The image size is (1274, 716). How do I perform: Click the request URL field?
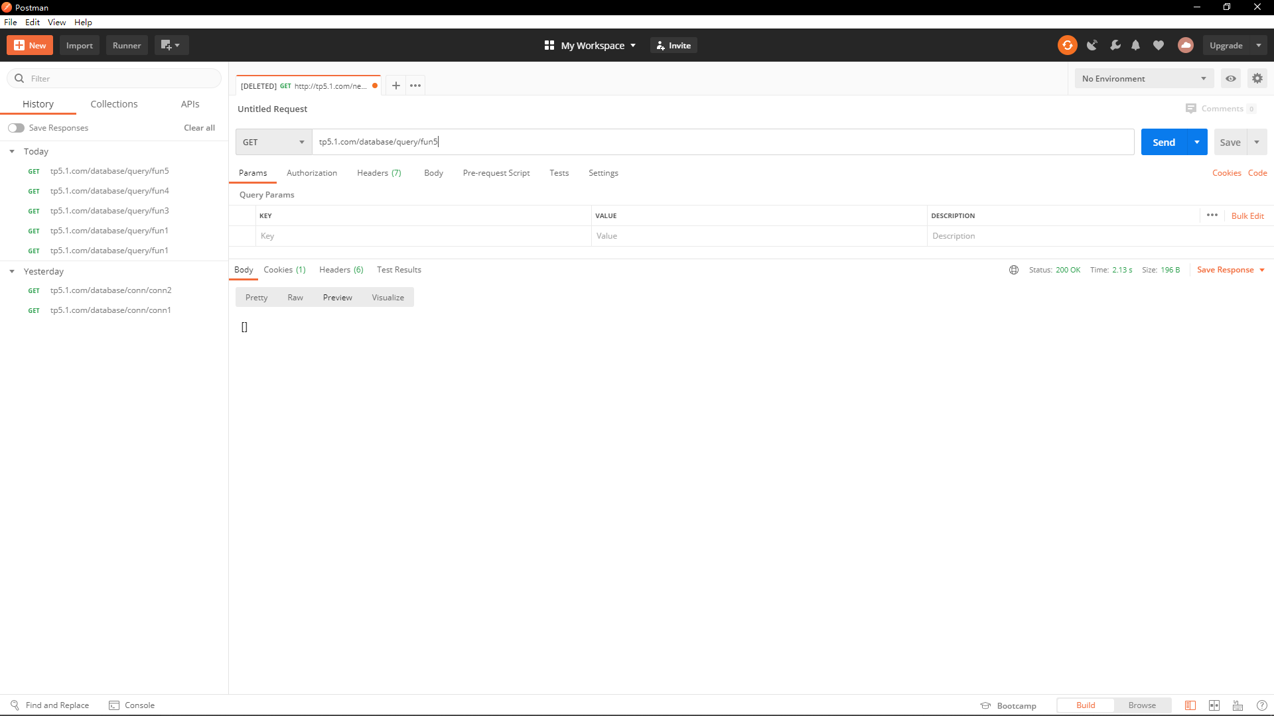(723, 142)
